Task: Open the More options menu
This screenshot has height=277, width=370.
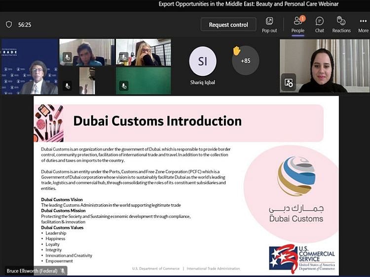Action: (x=363, y=25)
